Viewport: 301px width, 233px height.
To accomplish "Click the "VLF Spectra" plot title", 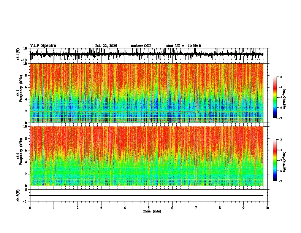I will (43, 46).
